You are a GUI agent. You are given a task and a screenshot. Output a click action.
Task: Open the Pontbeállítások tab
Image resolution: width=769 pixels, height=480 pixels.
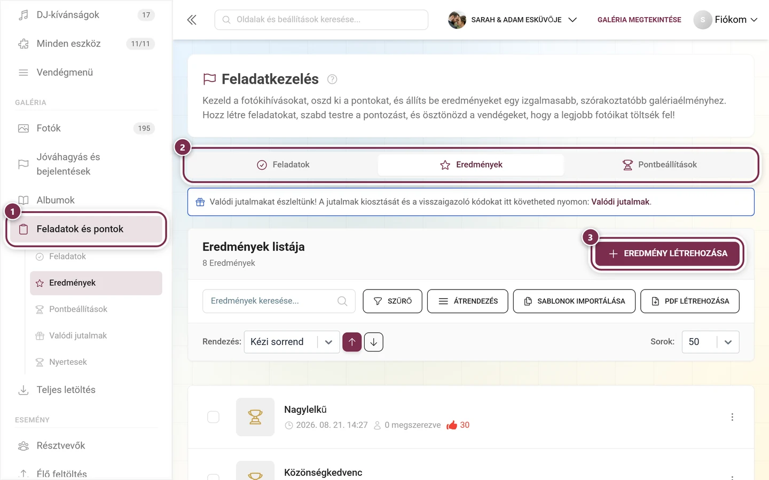click(x=660, y=165)
